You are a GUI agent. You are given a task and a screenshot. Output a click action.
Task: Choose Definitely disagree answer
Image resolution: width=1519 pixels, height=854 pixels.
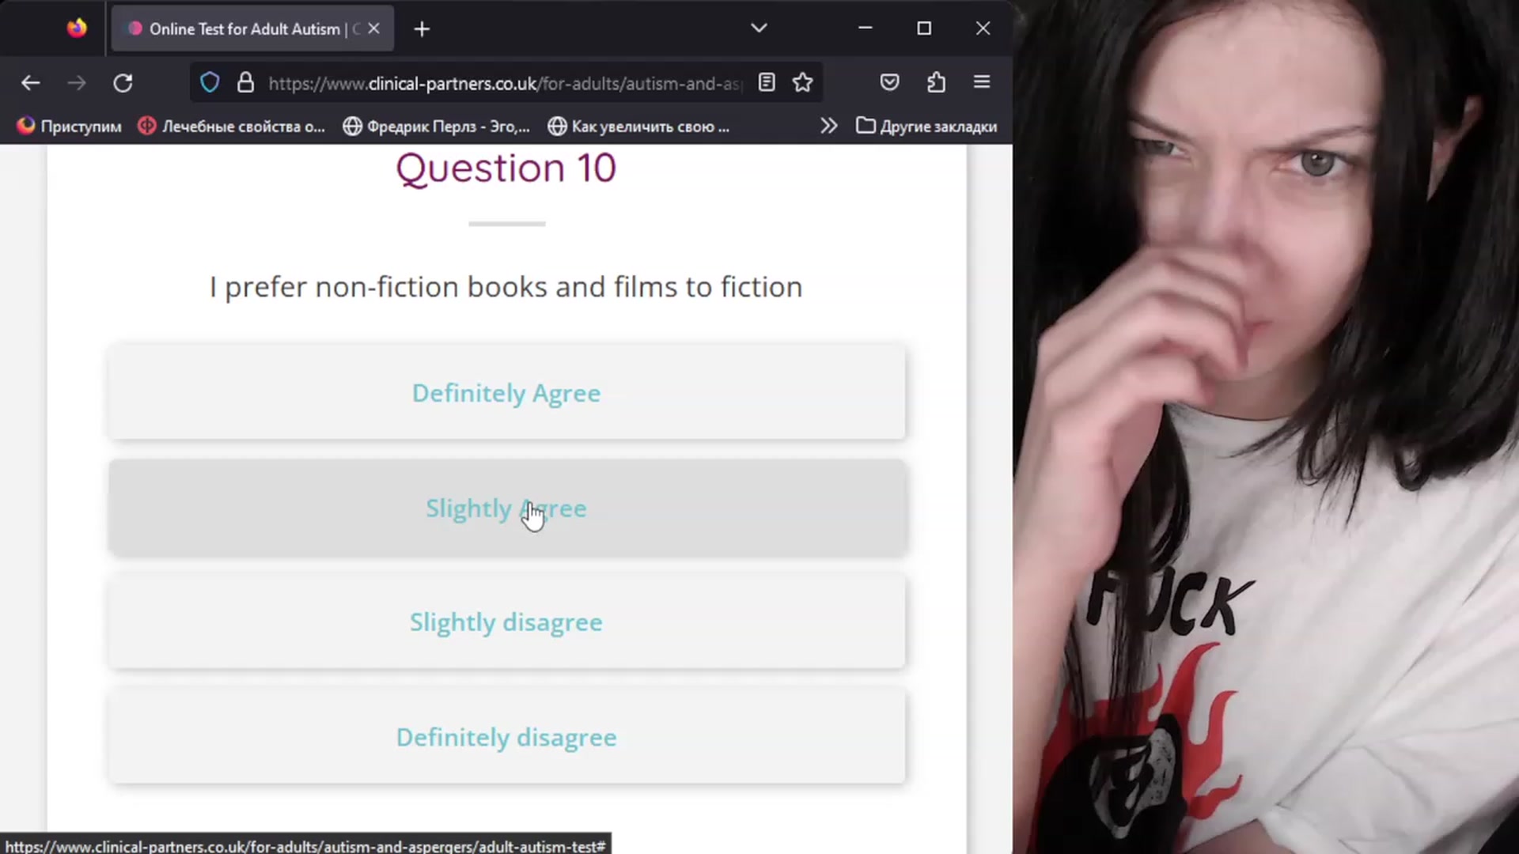click(506, 737)
